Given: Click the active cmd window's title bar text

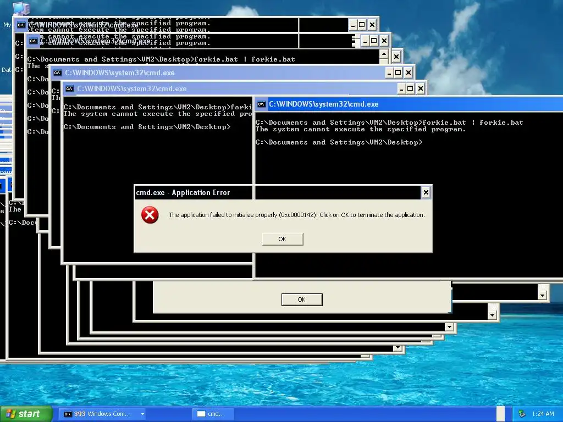Looking at the screenshot, I should click(x=323, y=104).
